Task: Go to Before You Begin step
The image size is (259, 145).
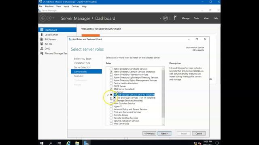Action: click(x=83, y=59)
